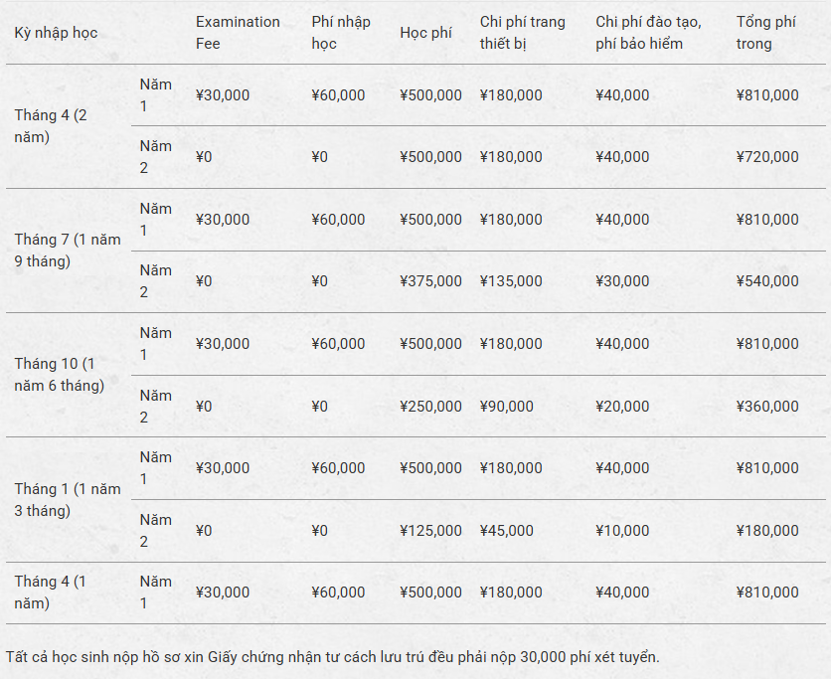Click "Chi phí đào tạo, phí bảo hiểm" header

point(648,33)
